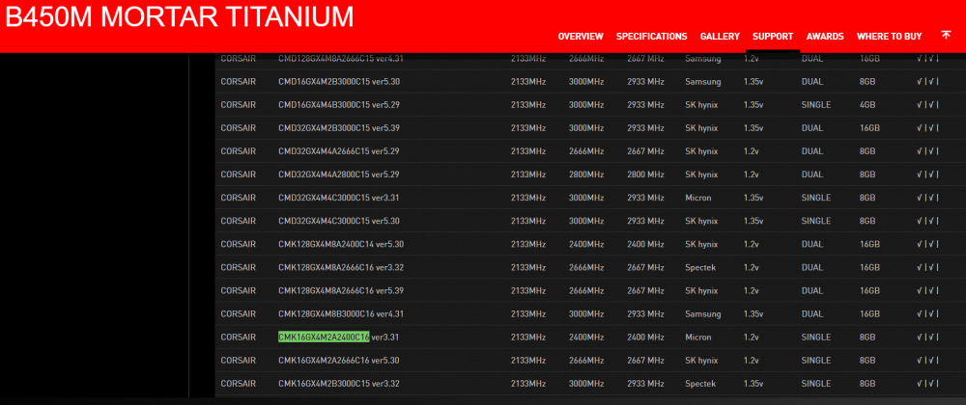The width and height of the screenshot is (966, 405).
Task: Click 4GB in the CMD16GX4M4B3000C15 row
Action: point(867,104)
